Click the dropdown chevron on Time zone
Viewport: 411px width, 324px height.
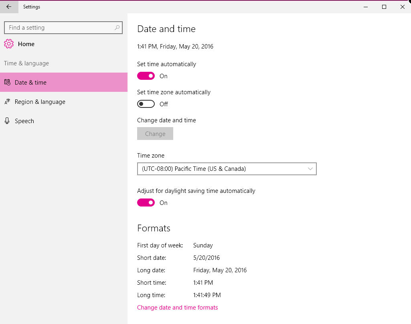[x=310, y=169]
